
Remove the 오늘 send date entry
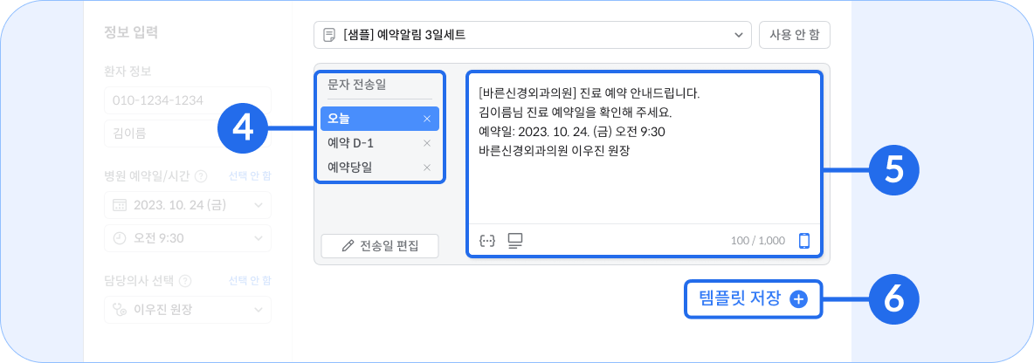[x=427, y=119]
